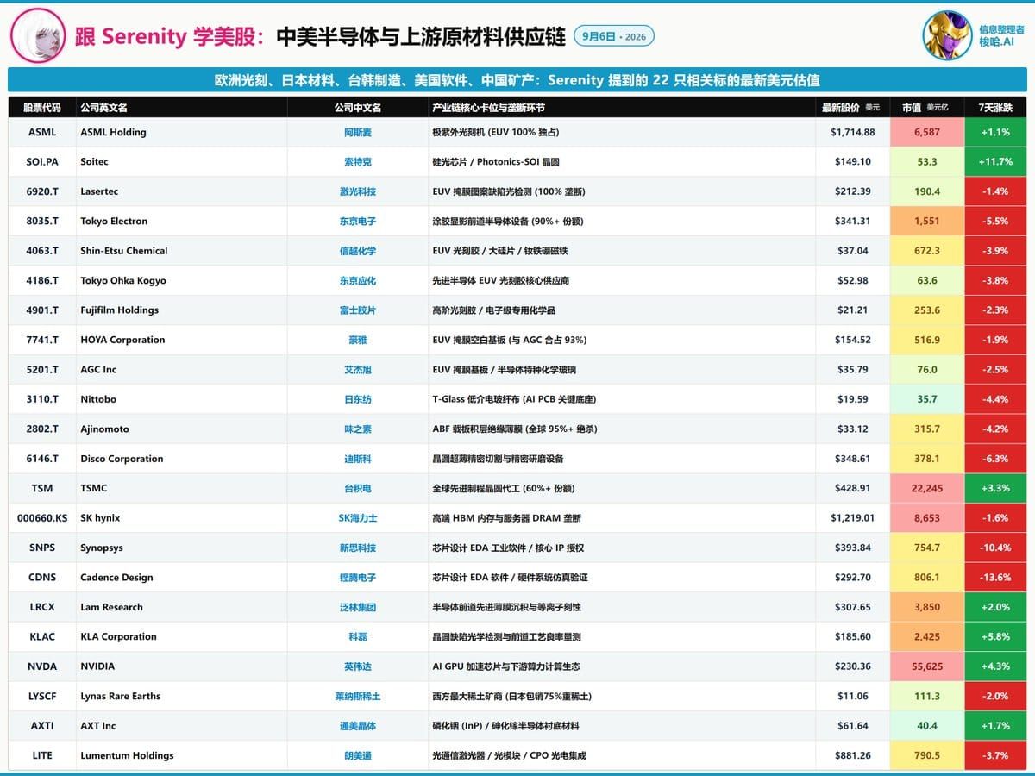1035x776 pixels.
Task: Click the T-Glass 低介电玻纤布 description
Action: click(x=514, y=399)
